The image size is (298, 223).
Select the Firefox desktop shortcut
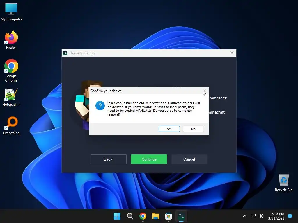coord(11,40)
